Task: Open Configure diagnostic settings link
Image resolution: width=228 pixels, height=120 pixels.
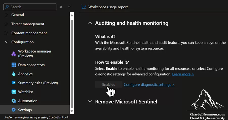Action: [x=149, y=84]
